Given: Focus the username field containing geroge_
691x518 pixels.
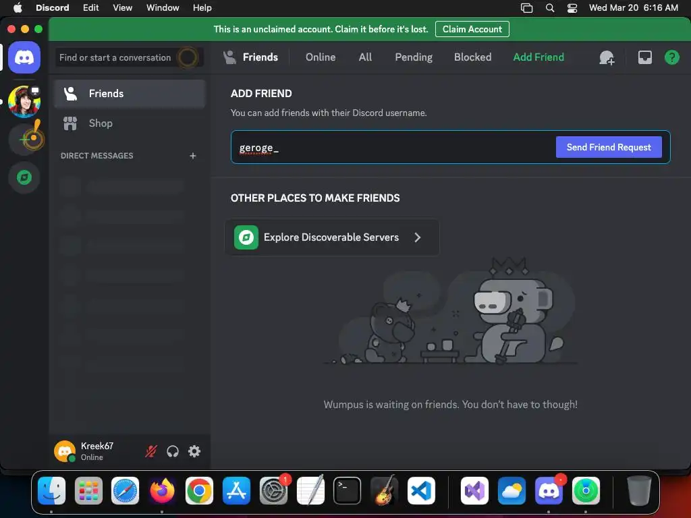Looking at the screenshot, I should [x=392, y=147].
